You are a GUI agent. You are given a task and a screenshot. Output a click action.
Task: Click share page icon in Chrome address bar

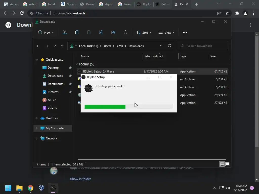[219, 13]
